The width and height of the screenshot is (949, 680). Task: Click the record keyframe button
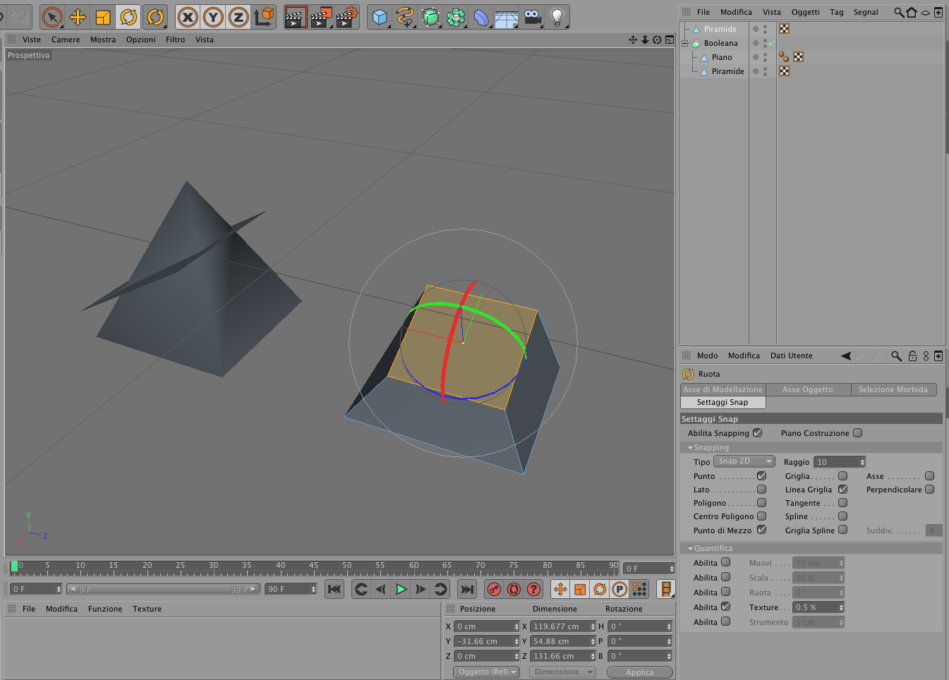(495, 589)
